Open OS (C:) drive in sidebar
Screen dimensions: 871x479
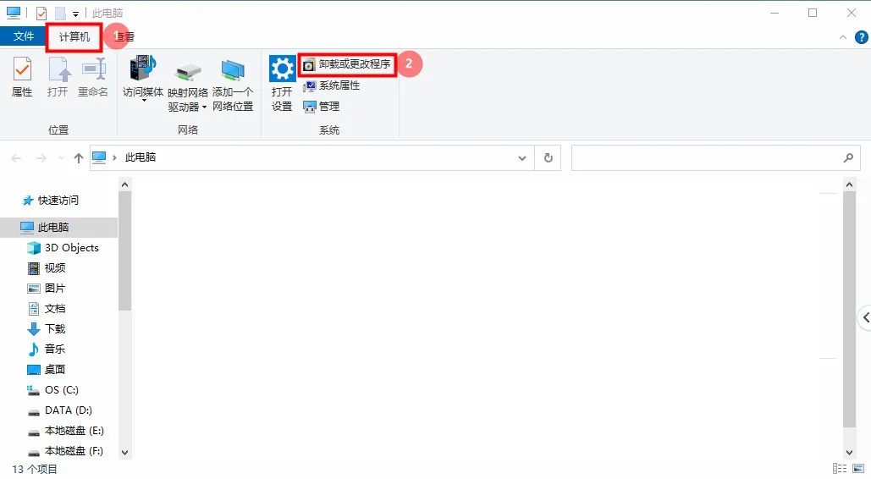pos(53,390)
